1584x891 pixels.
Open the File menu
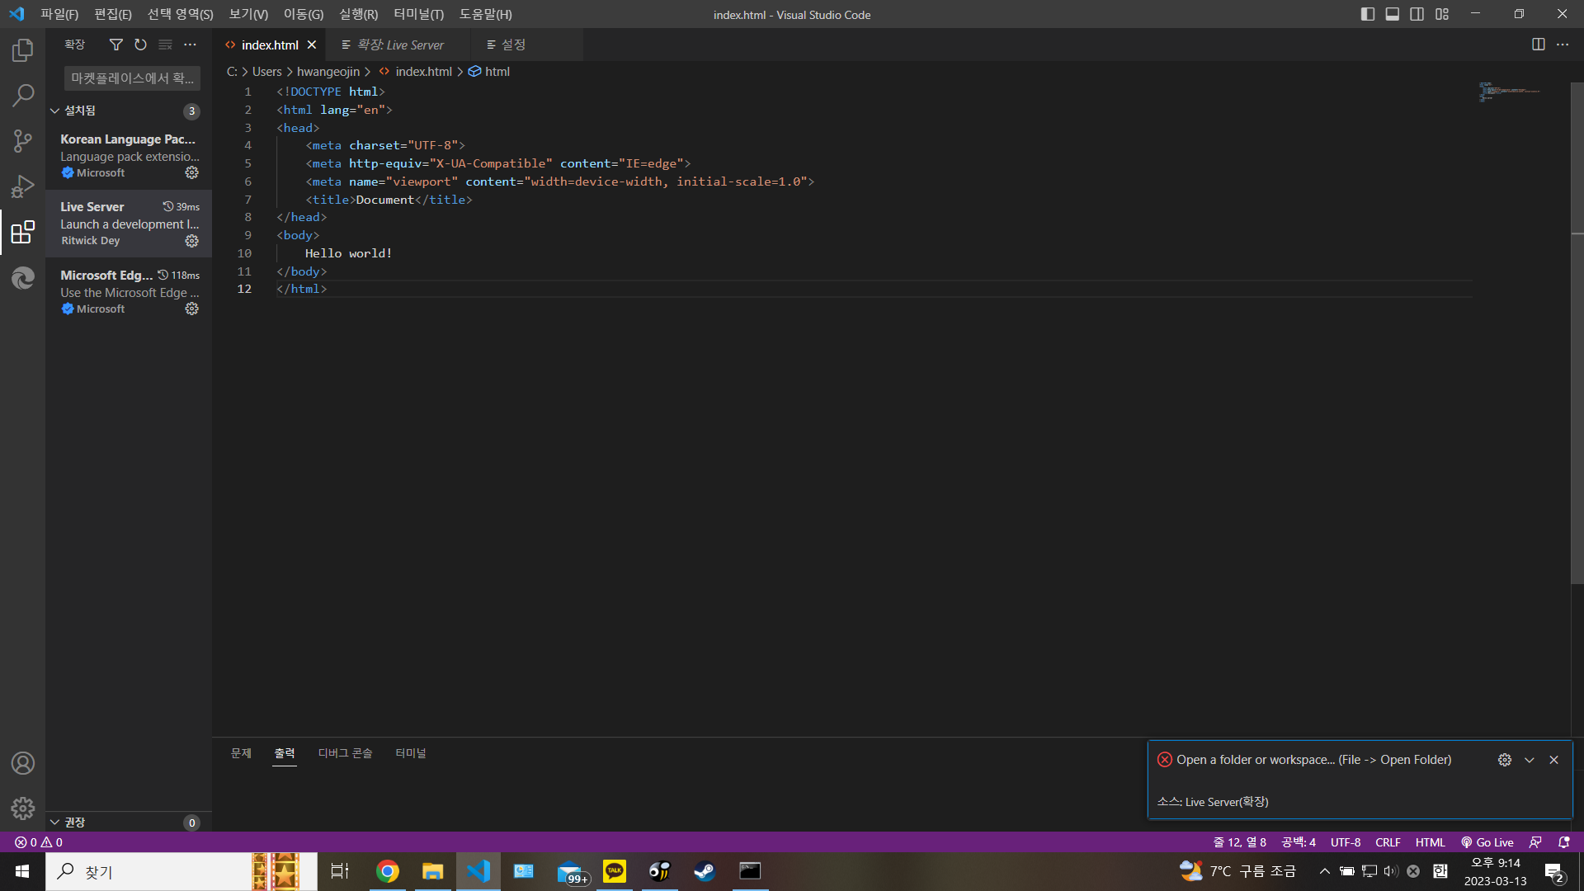pos(59,14)
